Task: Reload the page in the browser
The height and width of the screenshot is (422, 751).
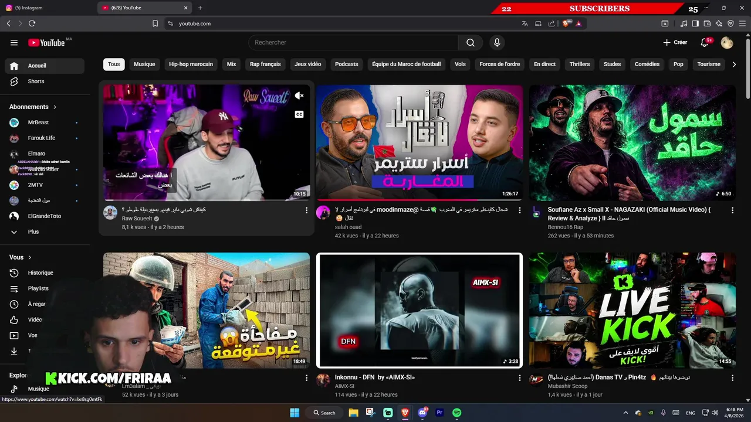Action: [32, 23]
